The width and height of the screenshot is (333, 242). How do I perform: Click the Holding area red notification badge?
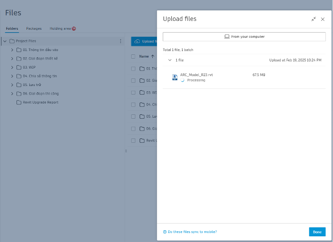74,28
